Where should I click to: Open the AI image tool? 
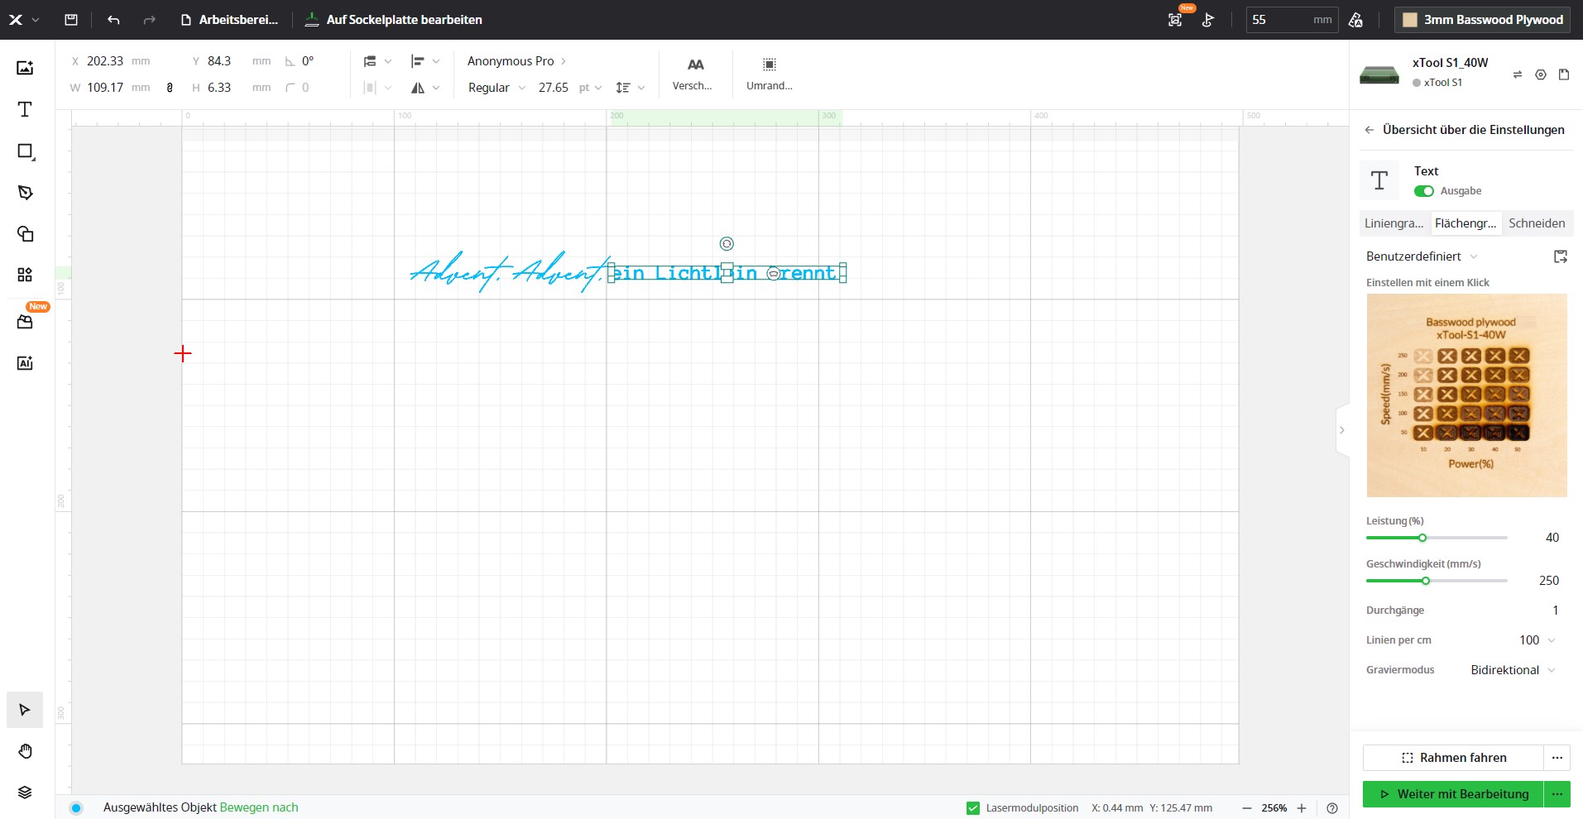click(x=25, y=362)
